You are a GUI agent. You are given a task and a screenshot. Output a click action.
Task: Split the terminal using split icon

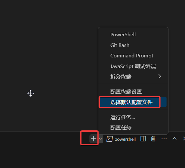pyautogui.click(x=143, y=139)
